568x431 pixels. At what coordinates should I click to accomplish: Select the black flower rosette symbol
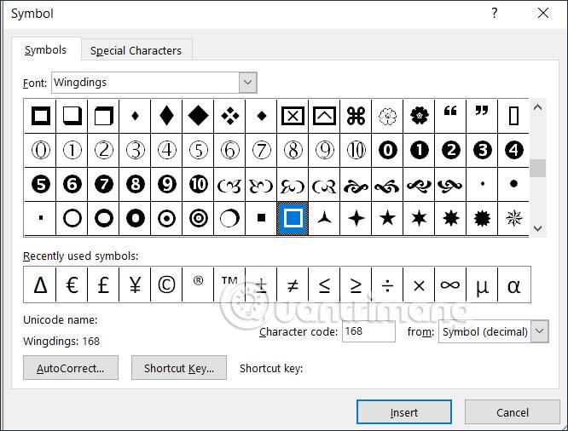point(419,116)
